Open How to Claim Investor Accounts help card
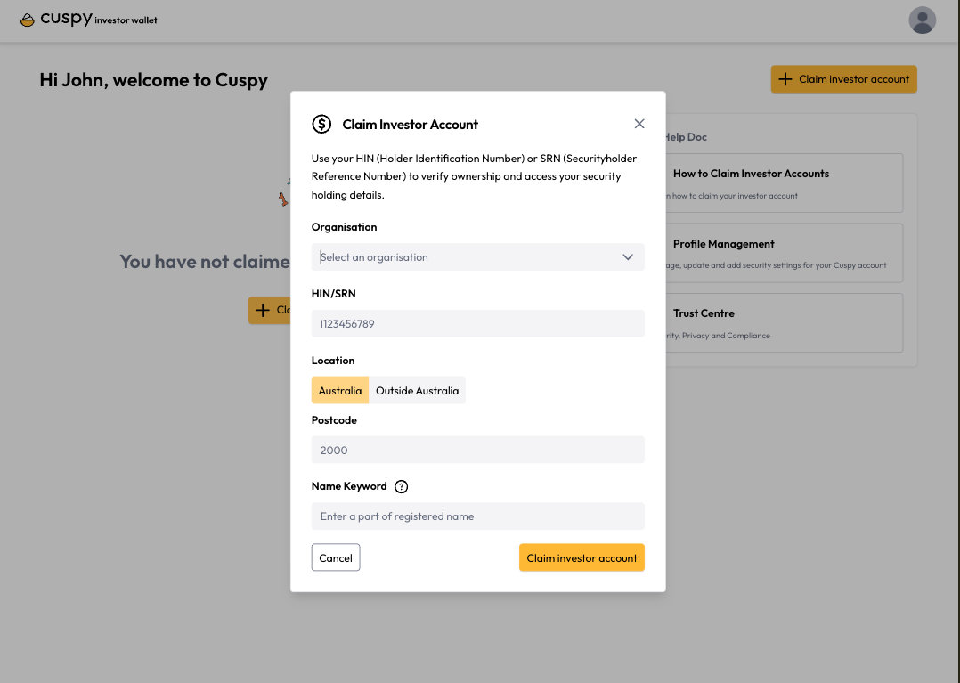This screenshot has height=683, width=960. [784, 183]
